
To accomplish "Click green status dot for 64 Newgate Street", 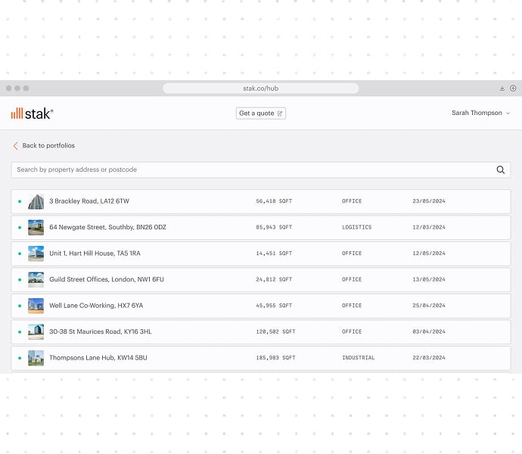I will (20, 228).
